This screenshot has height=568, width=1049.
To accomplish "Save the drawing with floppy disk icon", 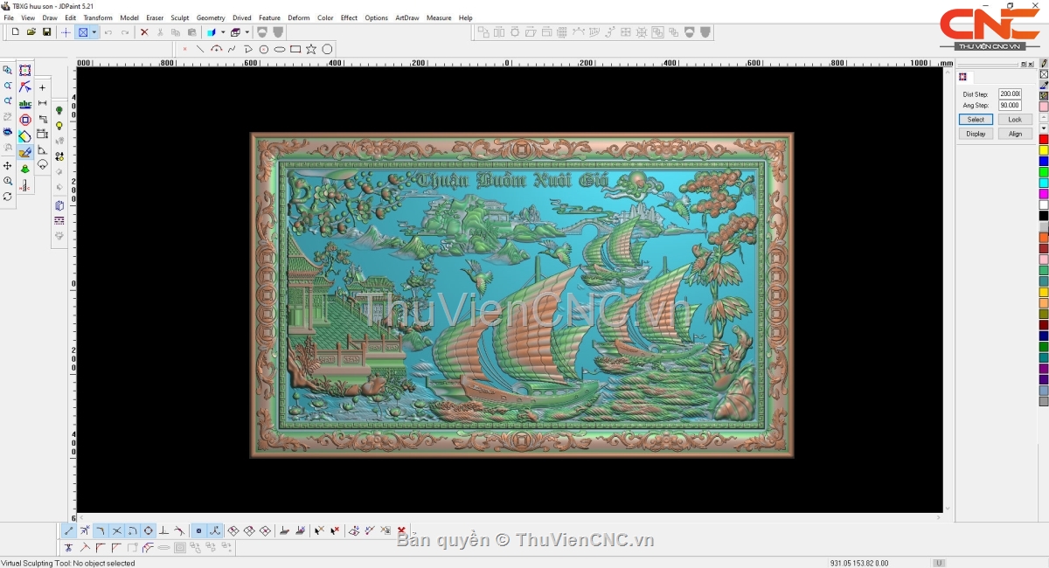I will tap(47, 32).
